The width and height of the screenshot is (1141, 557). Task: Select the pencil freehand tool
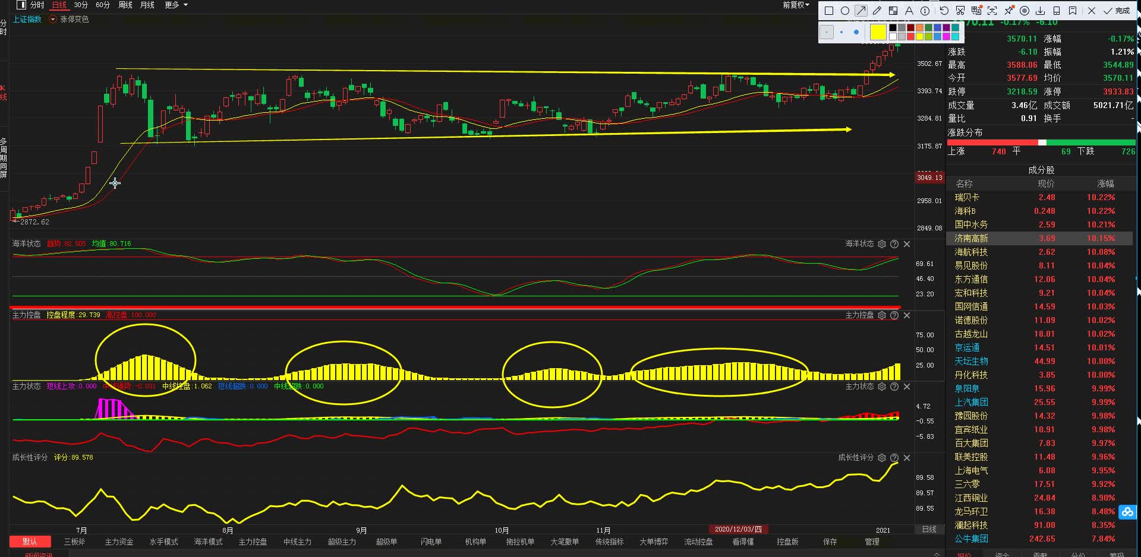tap(877, 11)
